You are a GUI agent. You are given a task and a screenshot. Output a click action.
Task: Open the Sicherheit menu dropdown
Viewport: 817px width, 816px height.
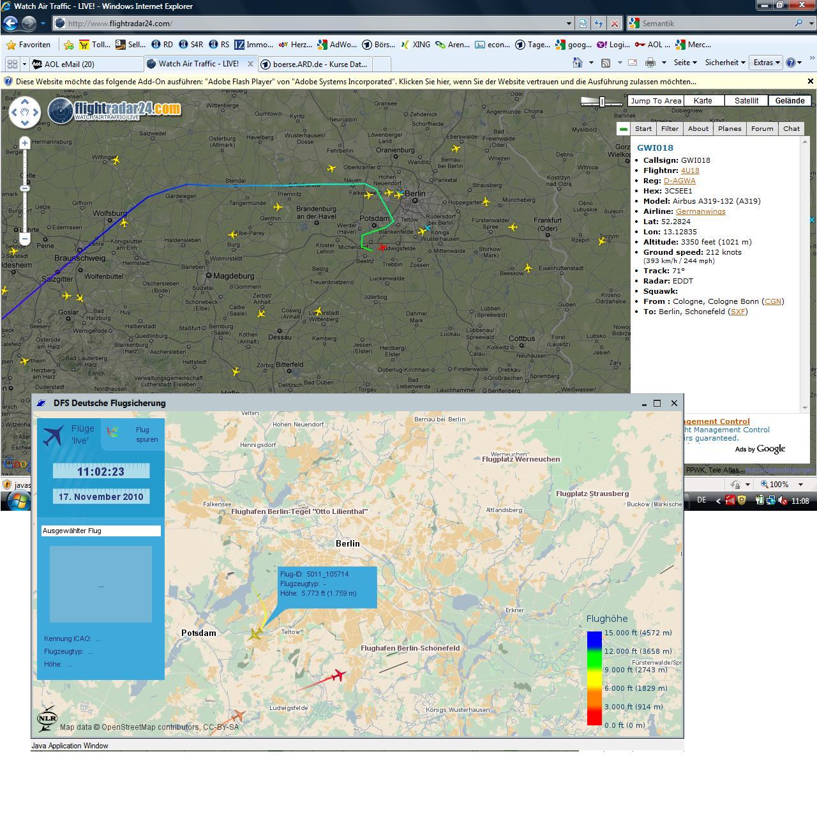pos(726,63)
